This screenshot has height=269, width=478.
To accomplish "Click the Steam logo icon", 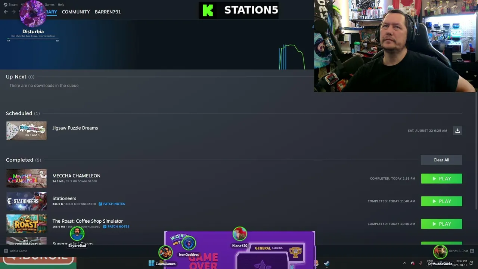I will (5, 4).
